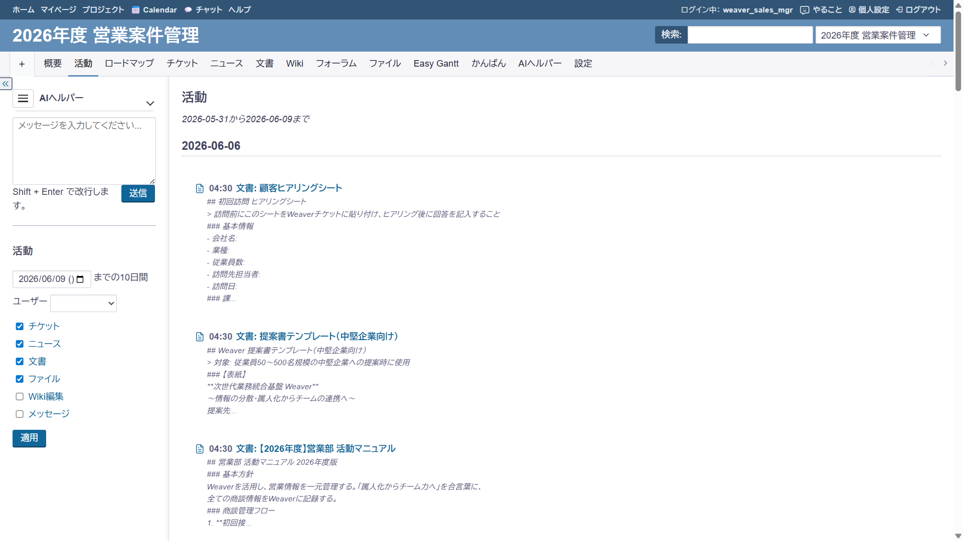Switch to the Wiki tab
The width and height of the screenshot is (963, 541).
point(295,64)
